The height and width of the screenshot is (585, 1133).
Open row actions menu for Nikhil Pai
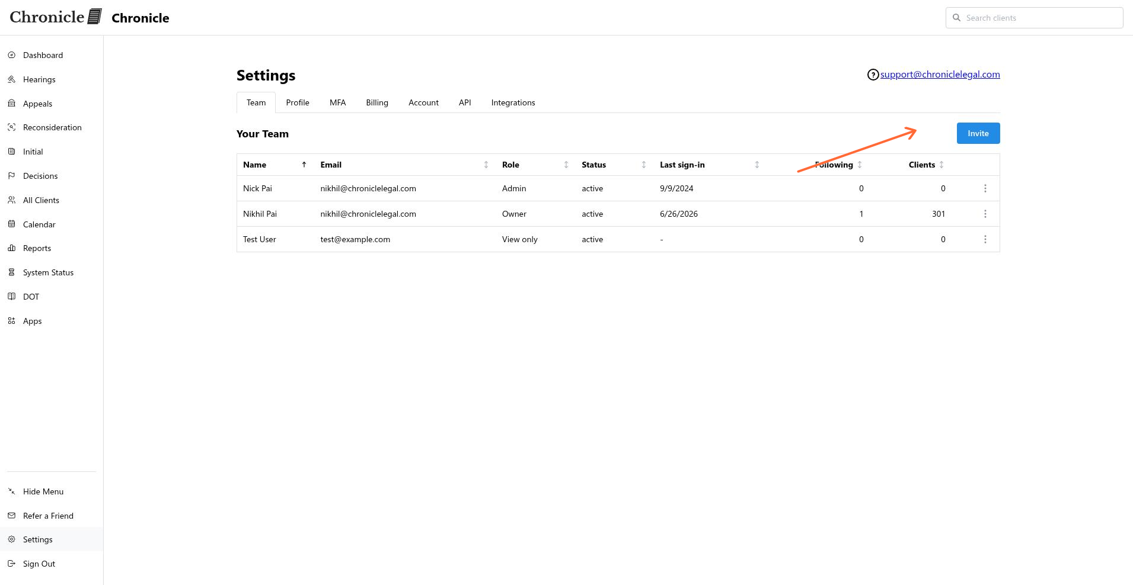point(985,214)
